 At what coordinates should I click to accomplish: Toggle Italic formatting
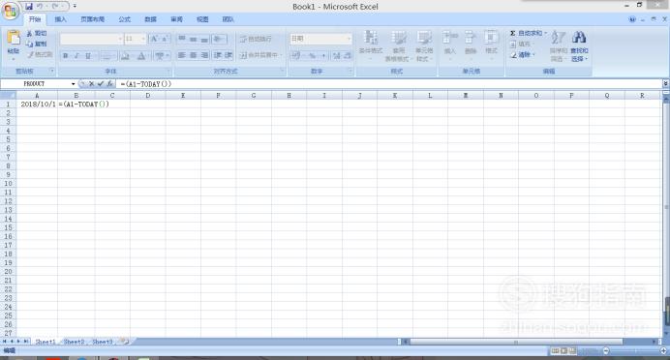point(76,55)
